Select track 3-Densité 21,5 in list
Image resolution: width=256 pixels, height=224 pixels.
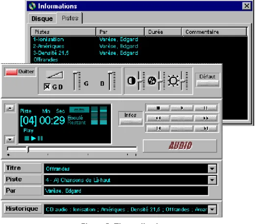click(51, 53)
